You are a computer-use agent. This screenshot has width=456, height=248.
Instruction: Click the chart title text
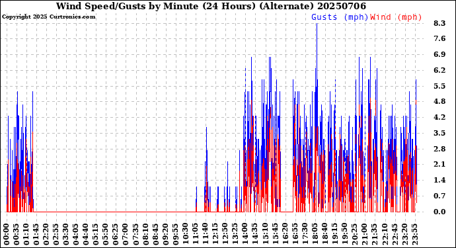pyautogui.click(x=211, y=6)
